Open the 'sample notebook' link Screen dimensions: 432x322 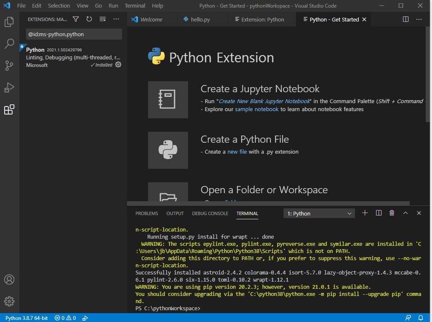click(x=257, y=109)
